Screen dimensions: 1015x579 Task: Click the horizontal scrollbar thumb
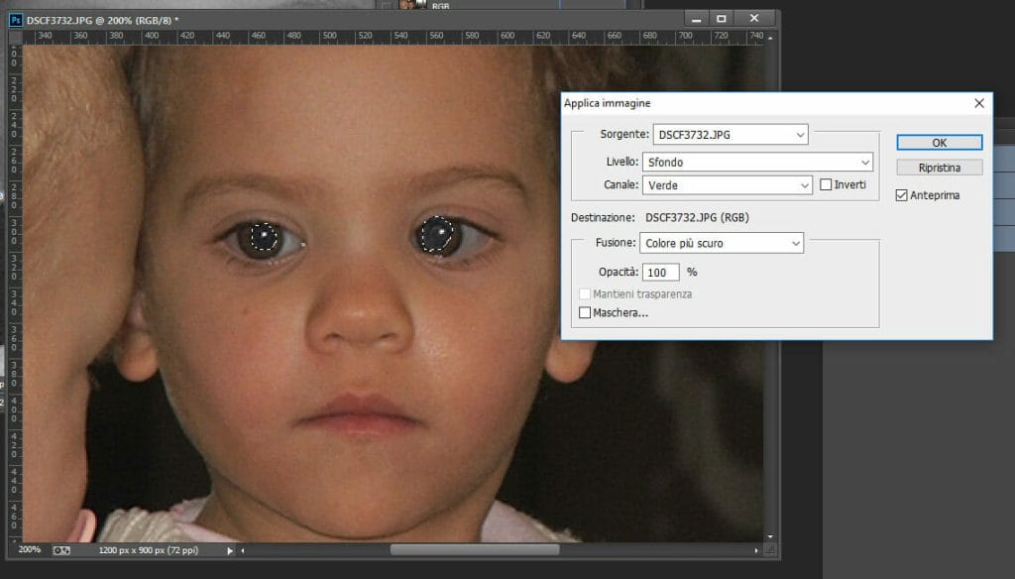(474, 549)
